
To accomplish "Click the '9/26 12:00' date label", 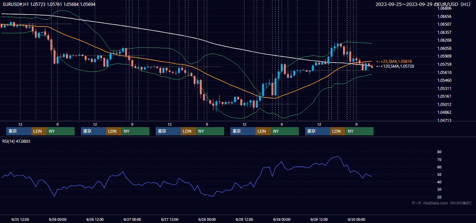I will click(x=95, y=219).
